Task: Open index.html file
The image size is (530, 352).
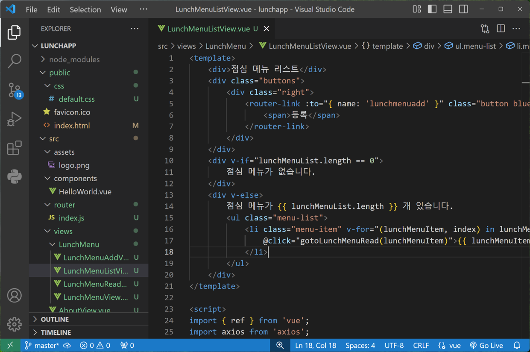Action: 89,126
